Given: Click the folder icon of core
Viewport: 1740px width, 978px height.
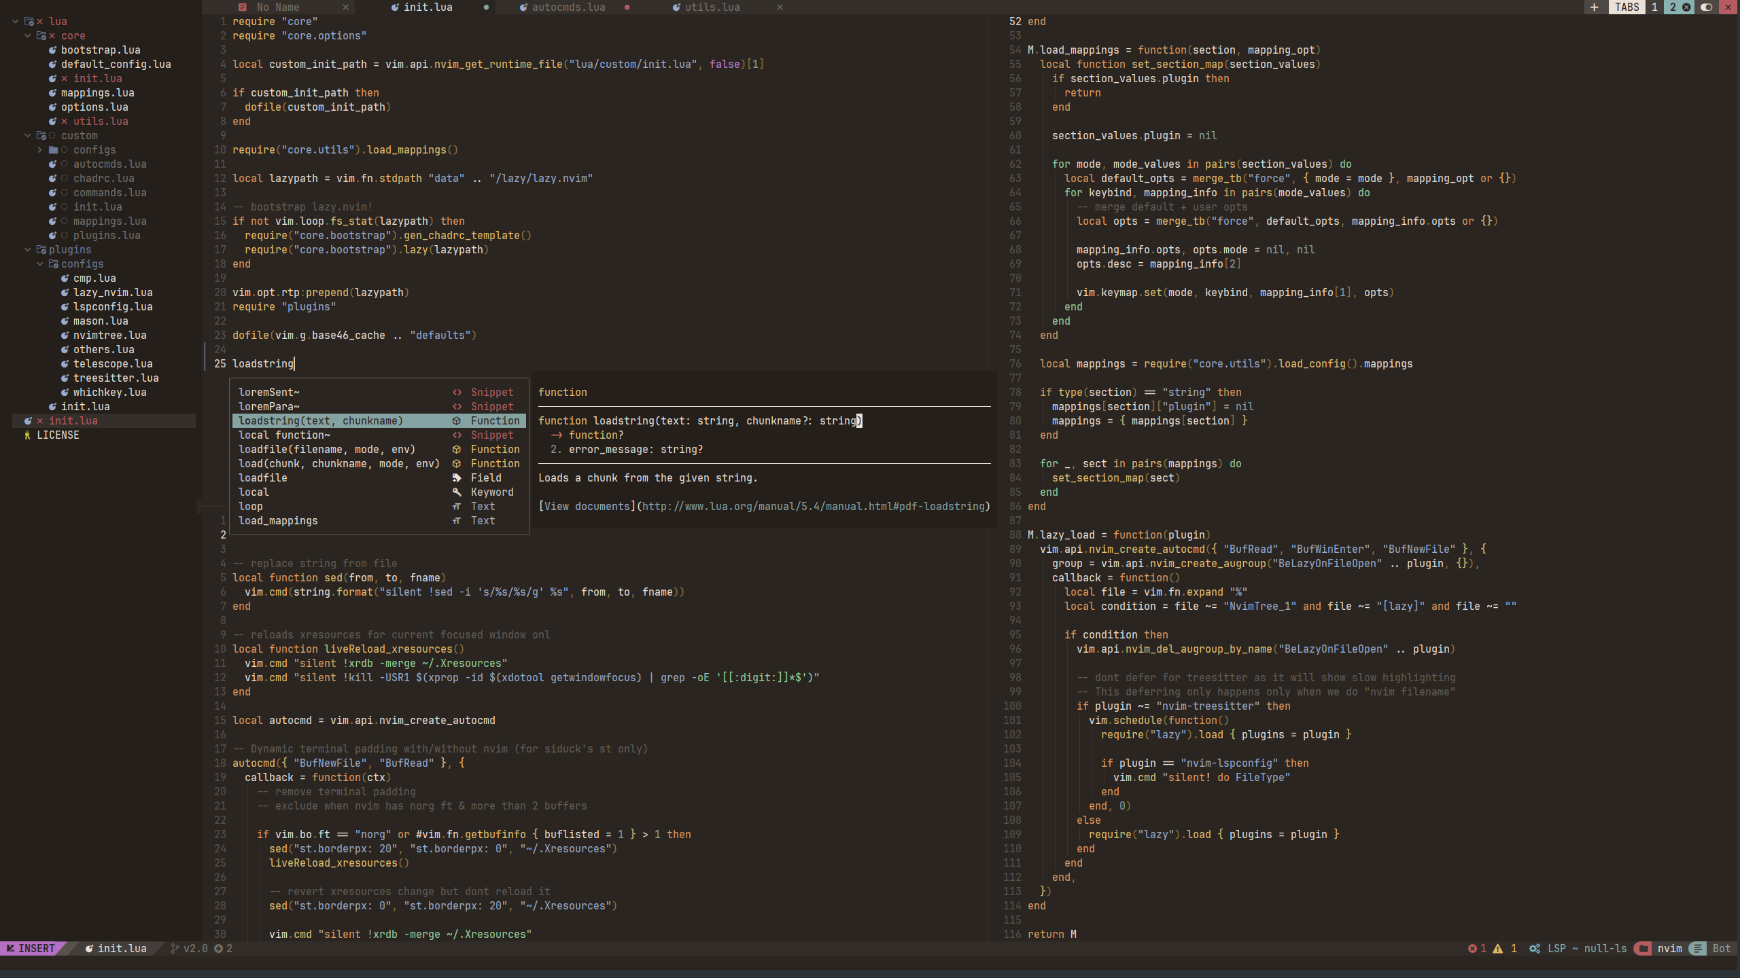Looking at the screenshot, I should [41, 35].
